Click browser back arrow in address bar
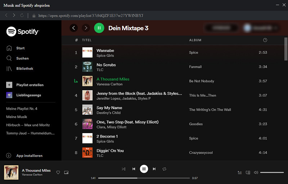The image size is (288, 184). [6, 15]
